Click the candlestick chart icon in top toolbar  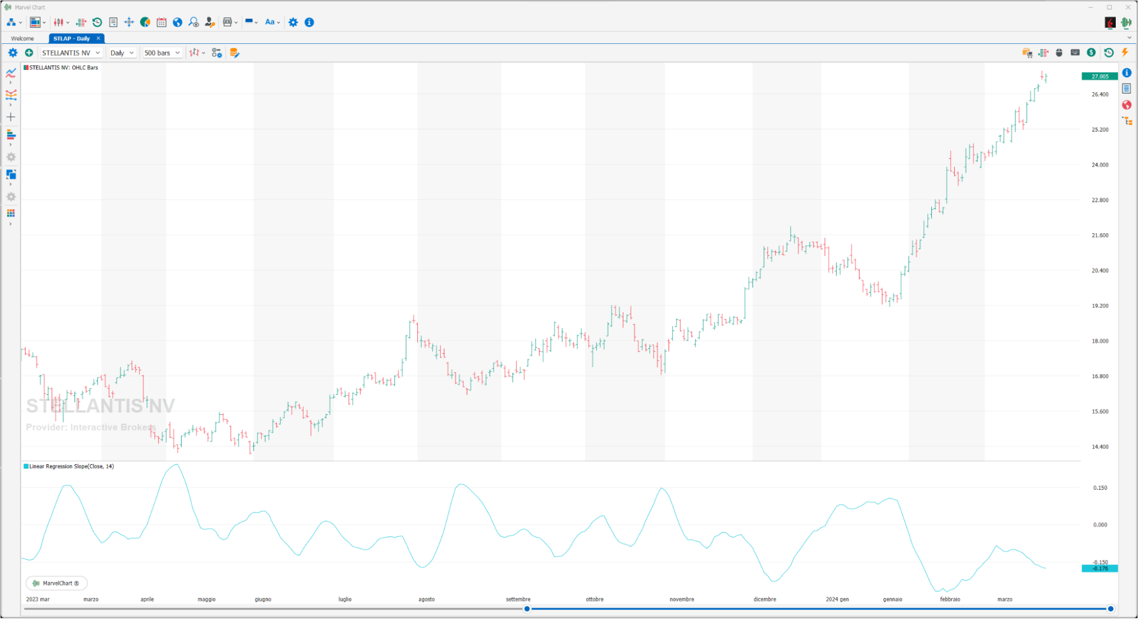coord(59,22)
